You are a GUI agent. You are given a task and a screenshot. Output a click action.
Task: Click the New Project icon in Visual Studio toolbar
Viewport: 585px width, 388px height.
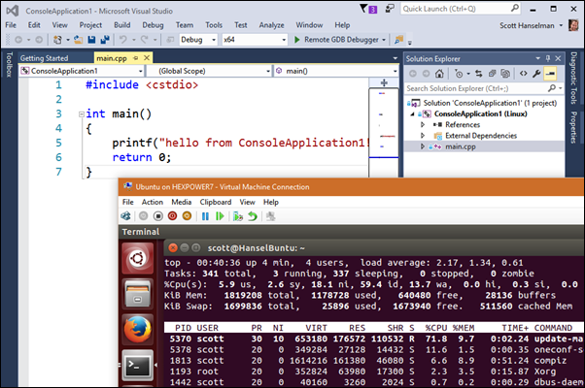[57, 40]
